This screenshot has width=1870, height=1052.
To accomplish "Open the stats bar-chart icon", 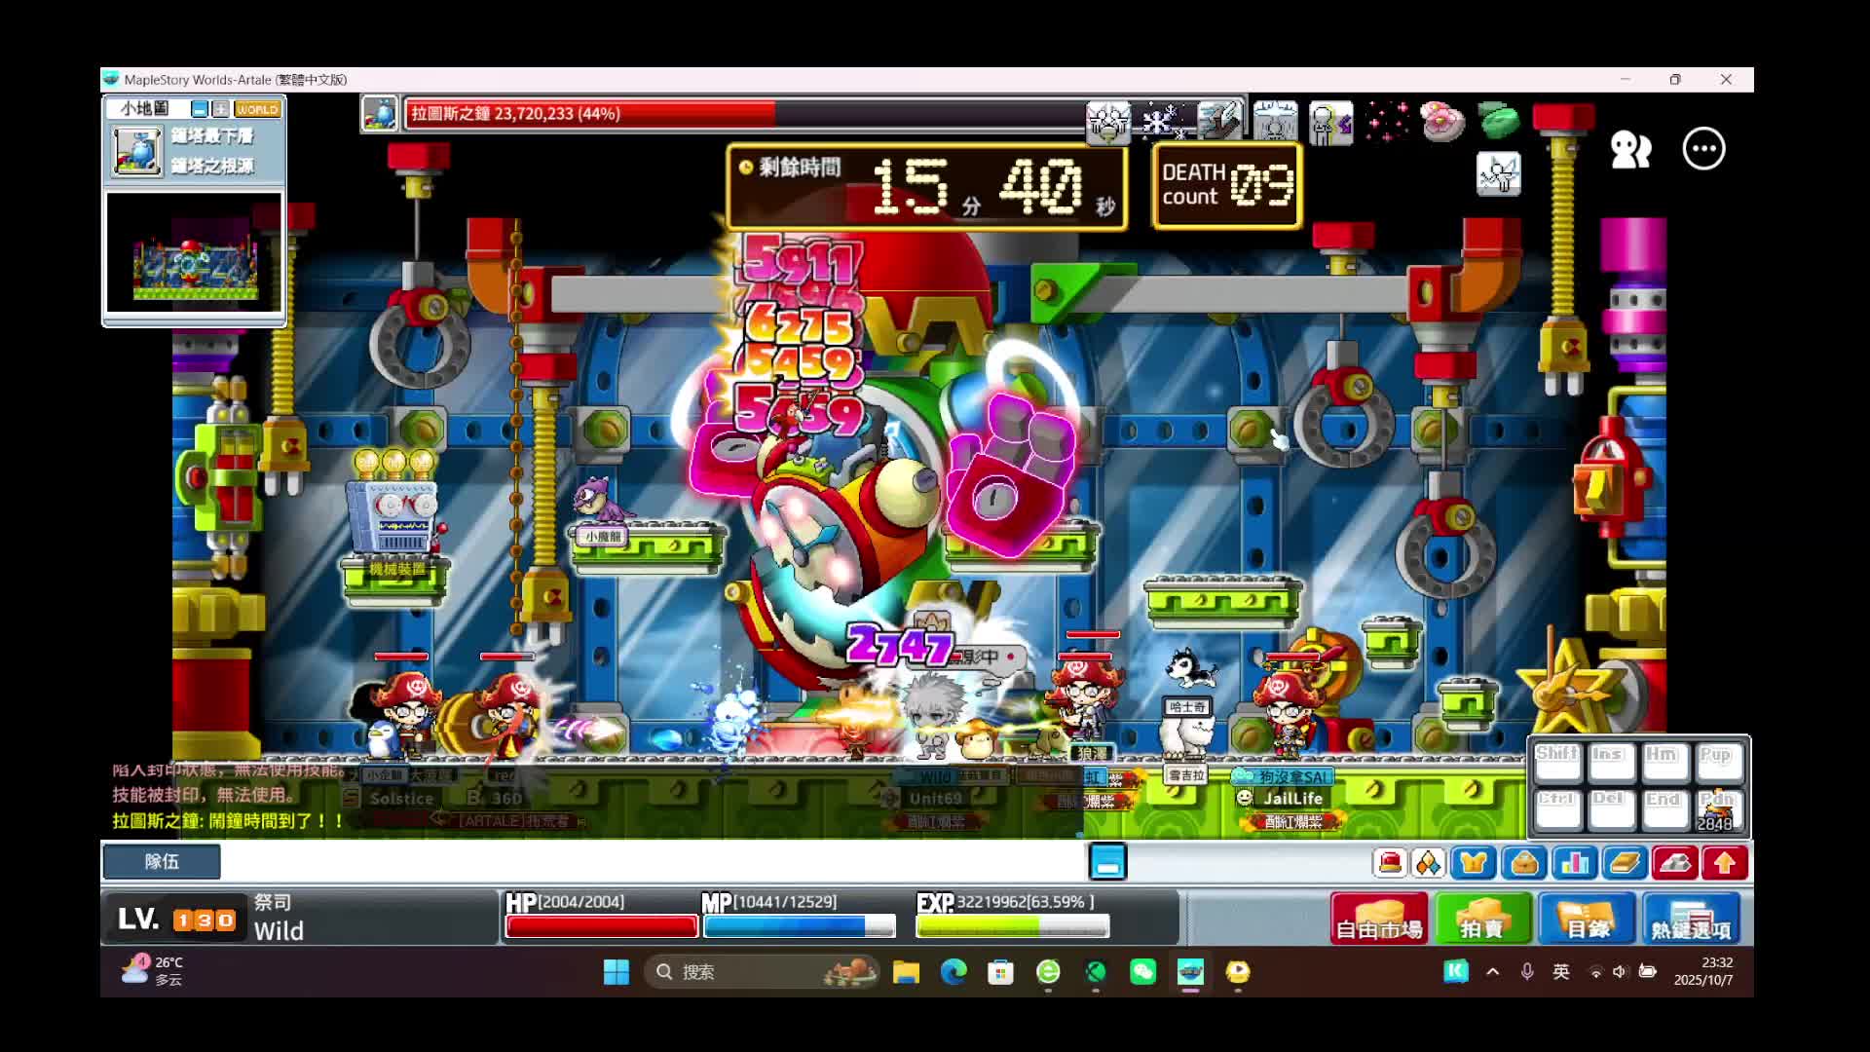I will tap(1574, 863).
